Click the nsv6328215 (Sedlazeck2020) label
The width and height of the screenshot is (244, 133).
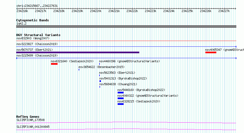coord(139,101)
